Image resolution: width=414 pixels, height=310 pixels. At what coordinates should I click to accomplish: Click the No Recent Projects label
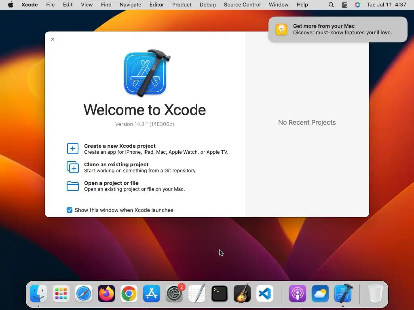coord(307,122)
